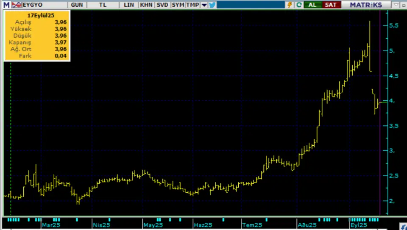The width and height of the screenshot is (407, 230).
Task: Click the EYGYO symbol field
Action: point(45,5)
